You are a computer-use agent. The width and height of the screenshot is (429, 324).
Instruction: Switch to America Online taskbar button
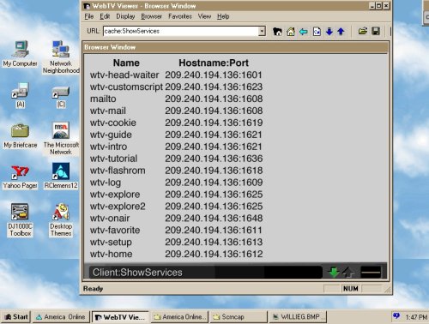pyautogui.click(x=61, y=317)
